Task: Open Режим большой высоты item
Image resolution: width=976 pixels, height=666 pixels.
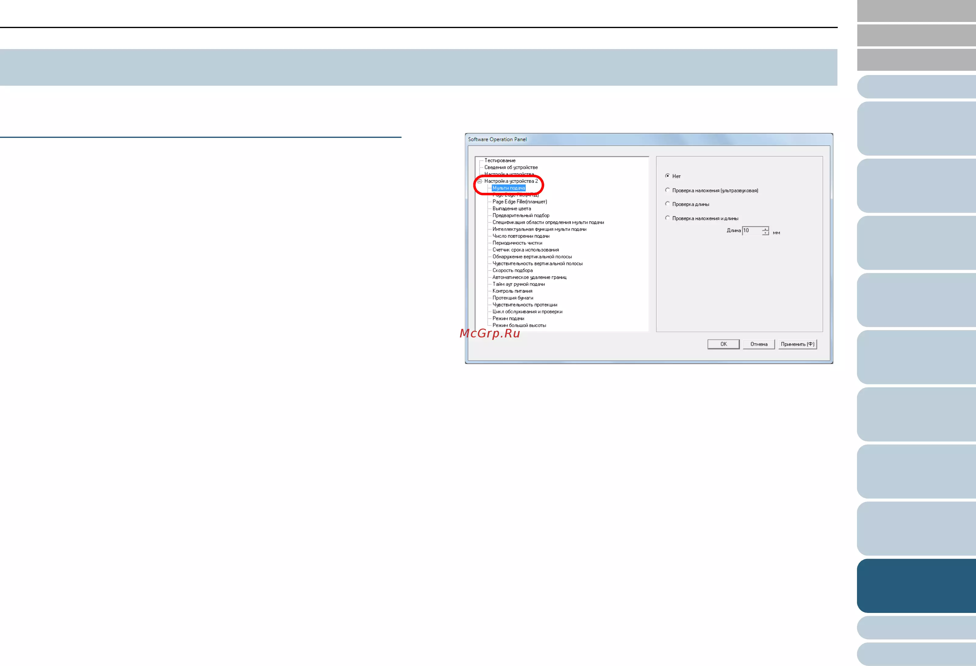Action: [519, 326]
